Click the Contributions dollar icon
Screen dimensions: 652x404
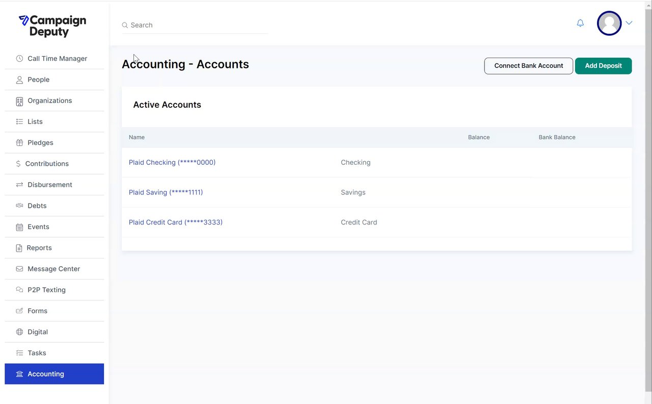coord(18,164)
